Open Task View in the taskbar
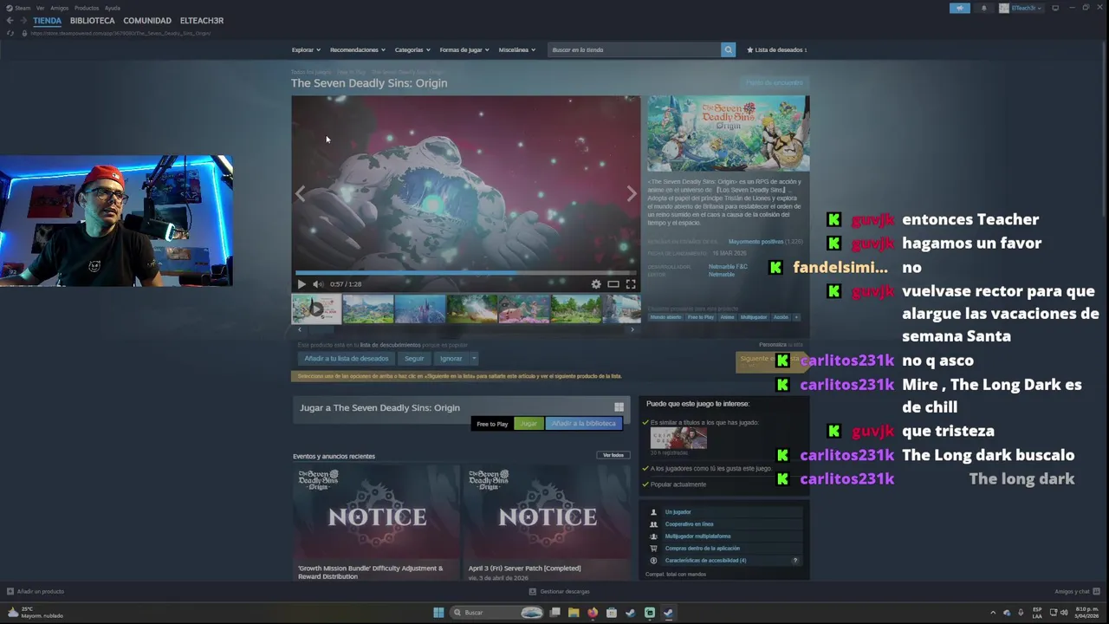 pyautogui.click(x=555, y=613)
